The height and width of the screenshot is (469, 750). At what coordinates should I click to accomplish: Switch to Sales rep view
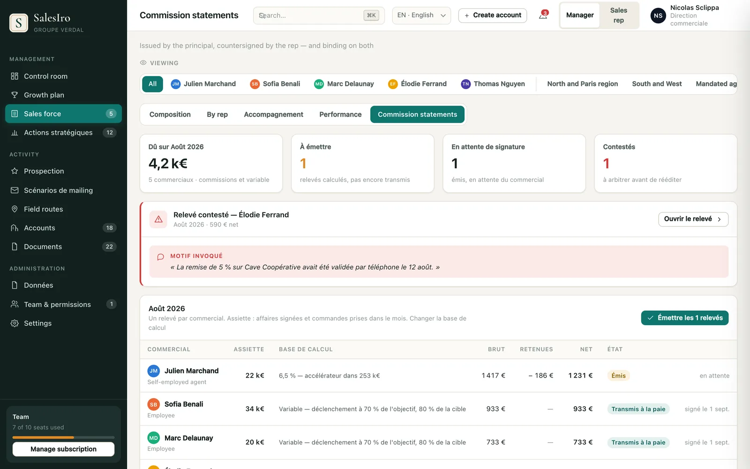click(x=619, y=15)
